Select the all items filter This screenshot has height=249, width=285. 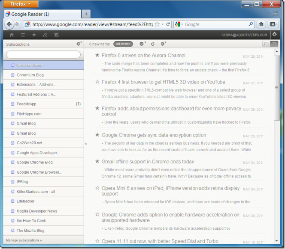tap(123, 44)
